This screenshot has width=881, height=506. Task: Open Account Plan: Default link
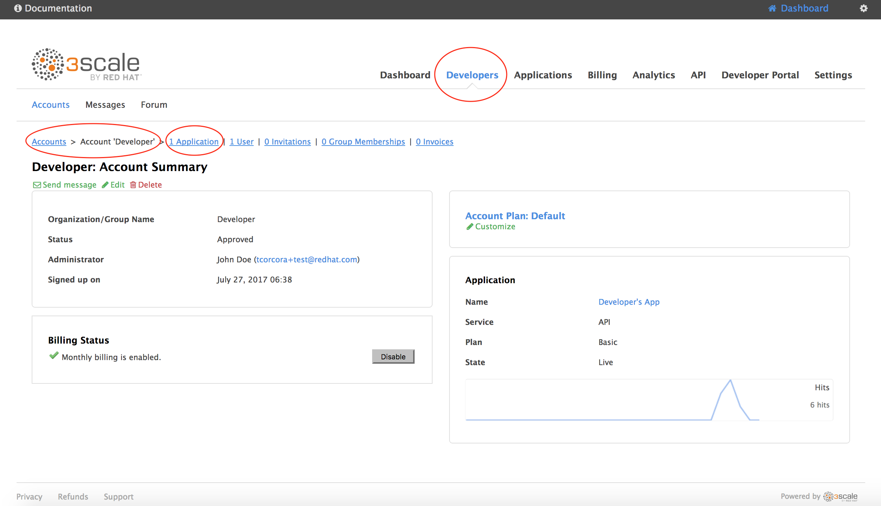point(515,216)
